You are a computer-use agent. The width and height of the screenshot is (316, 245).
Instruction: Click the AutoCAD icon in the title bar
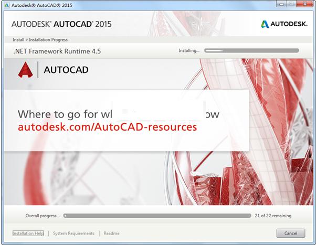[6, 5]
